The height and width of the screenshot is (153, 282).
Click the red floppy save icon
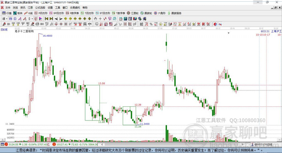[x=135, y=19]
